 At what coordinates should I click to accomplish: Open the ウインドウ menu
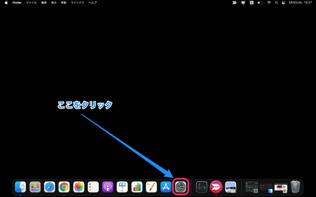pos(77,2)
